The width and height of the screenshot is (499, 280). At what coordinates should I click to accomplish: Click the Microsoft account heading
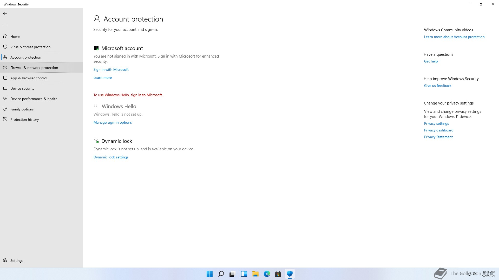pos(122,48)
